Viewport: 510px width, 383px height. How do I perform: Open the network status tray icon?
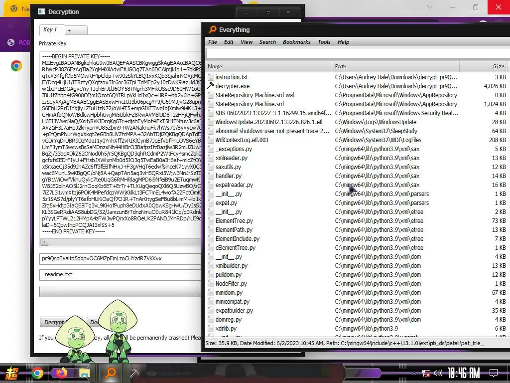coord(426,373)
